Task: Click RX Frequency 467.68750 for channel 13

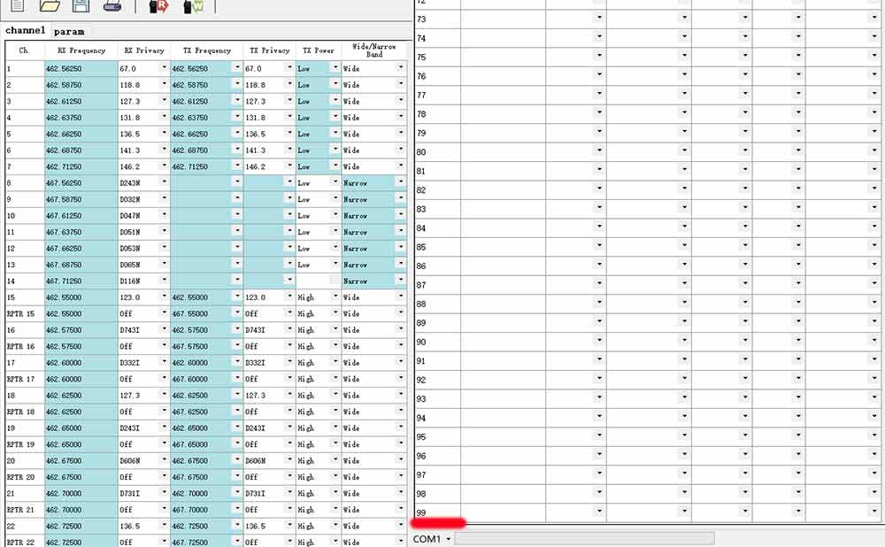Action: click(81, 265)
